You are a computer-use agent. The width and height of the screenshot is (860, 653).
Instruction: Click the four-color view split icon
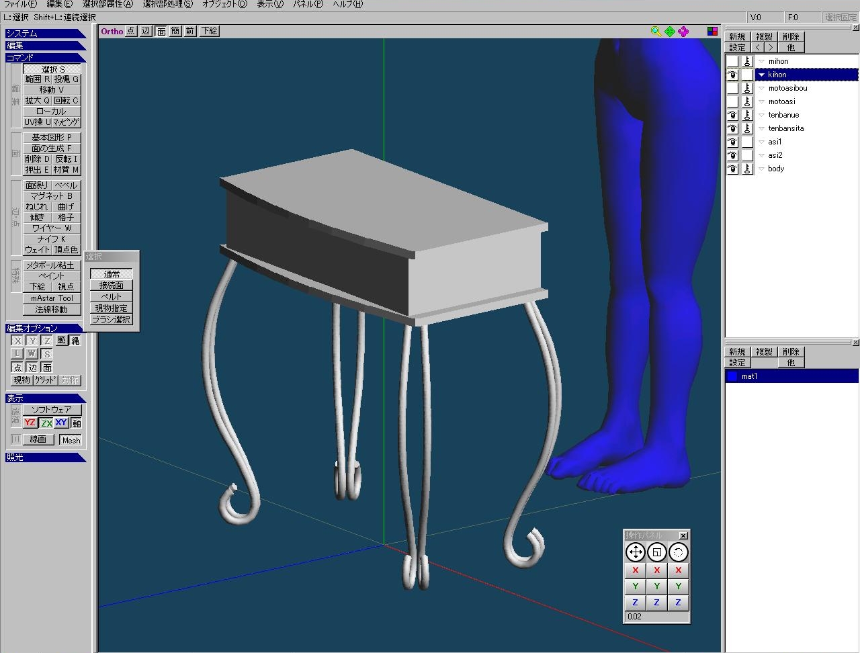(x=712, y=32)
